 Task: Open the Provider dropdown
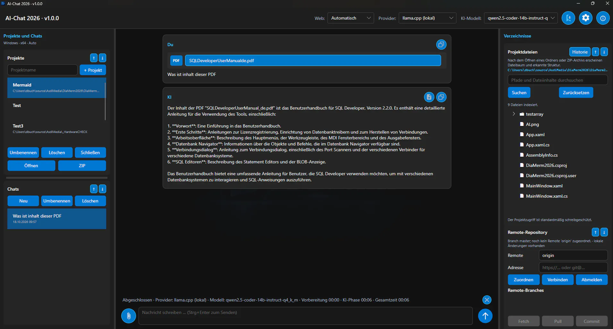coord(428,18)
